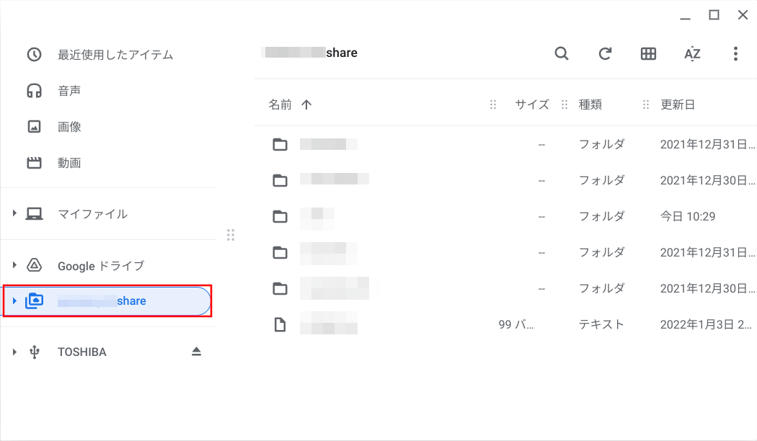
Task: Expand the highlighted share folder arrow
Action: click(14, 301)
